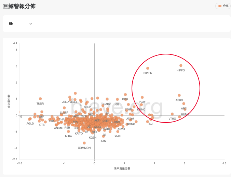Select the COMMON dot at bottom
The width and height of the screenshot is (231, 177).
(84, 143)
